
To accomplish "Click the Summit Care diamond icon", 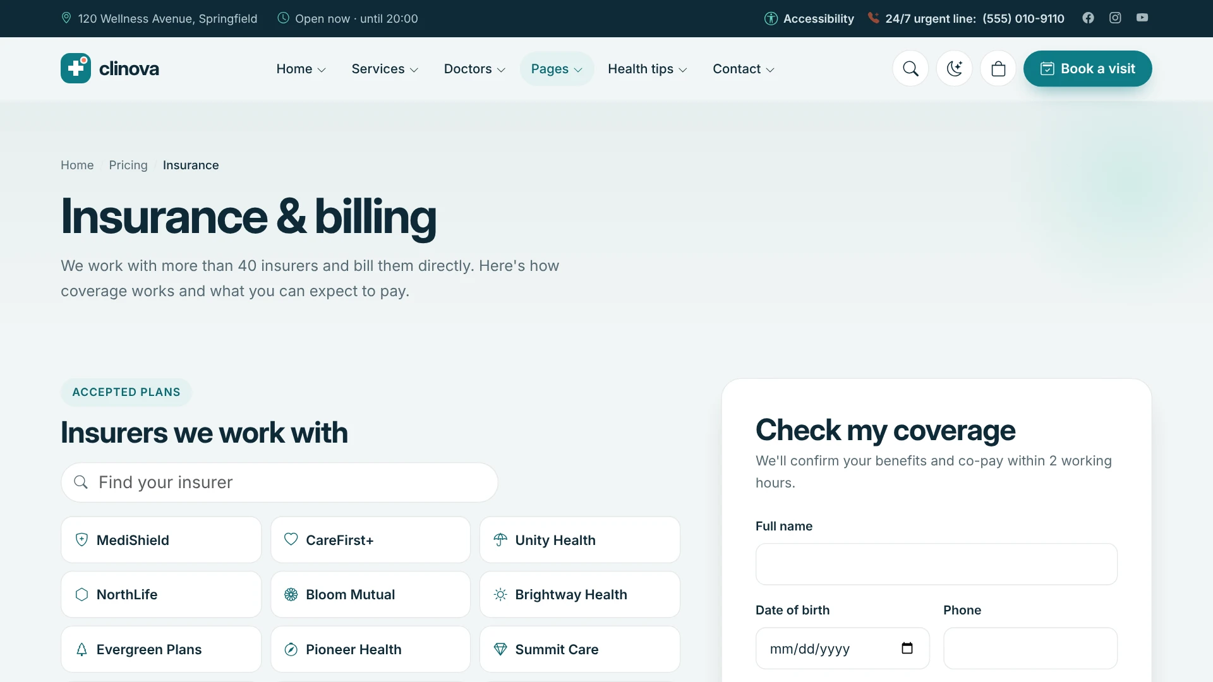I will click(500, 649).
